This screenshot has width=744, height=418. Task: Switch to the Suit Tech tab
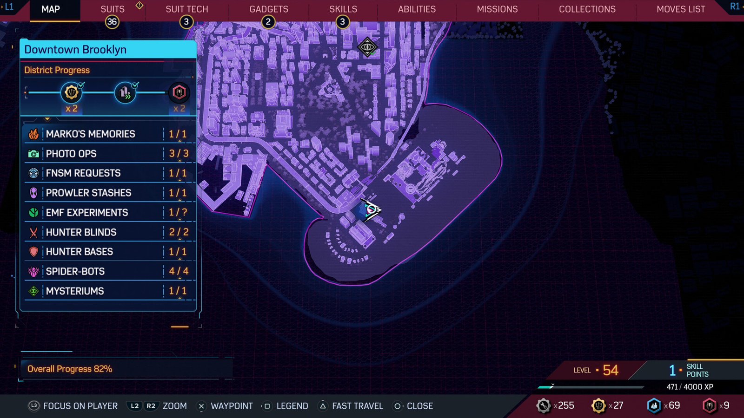tap(187, 9)
